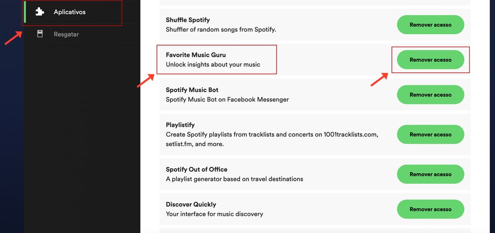Remove access for Spotify Music Bot
The height and width of the screenshot is (233, 495).
coord(430,94)
